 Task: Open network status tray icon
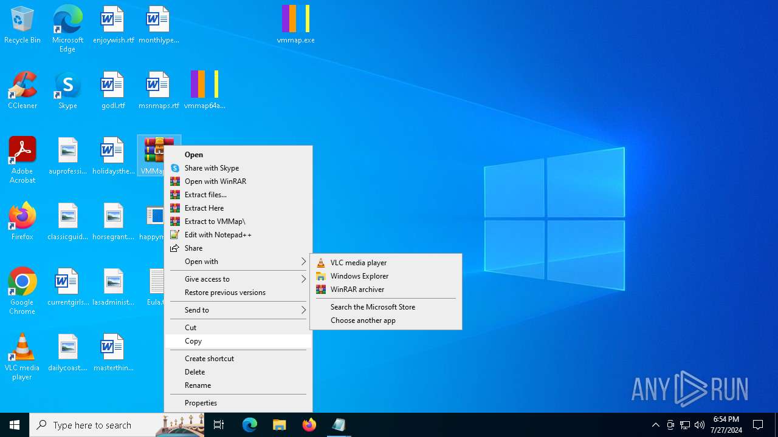tap(685, 425)
